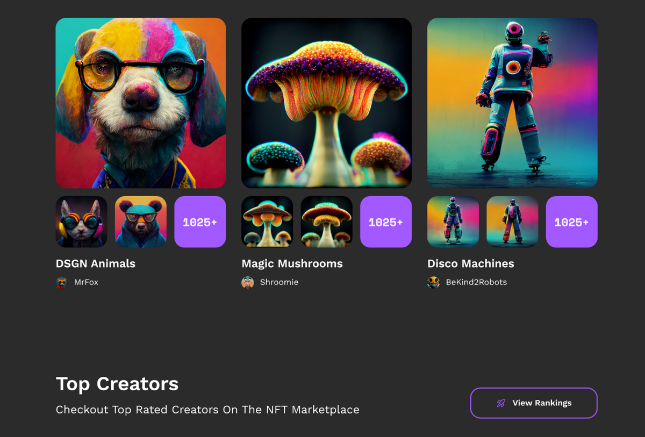Click the BeKind2Robots creator avatar icon

click(x=433, y=282)
